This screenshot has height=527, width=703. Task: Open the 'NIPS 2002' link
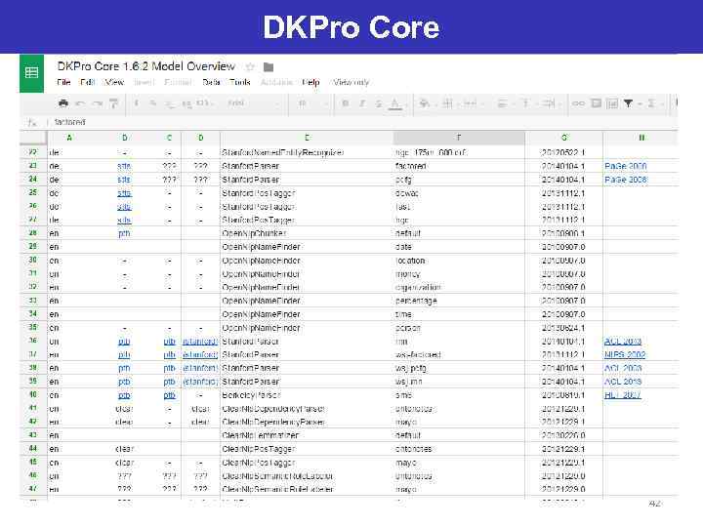coord(625,354)
